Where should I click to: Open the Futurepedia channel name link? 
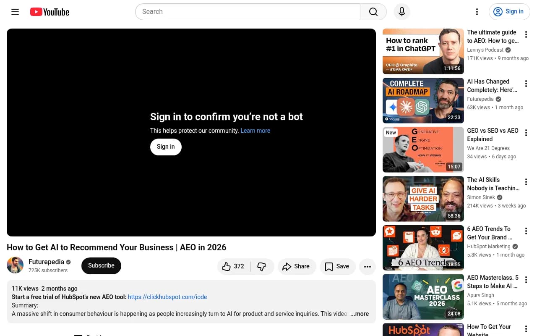click(x=46, y=262)
